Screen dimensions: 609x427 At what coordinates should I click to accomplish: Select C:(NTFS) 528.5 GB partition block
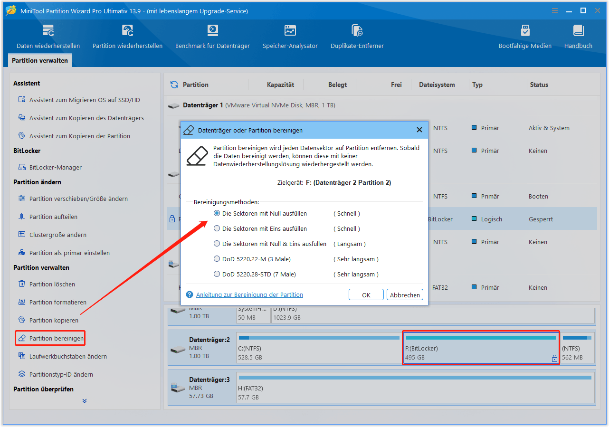319,348
